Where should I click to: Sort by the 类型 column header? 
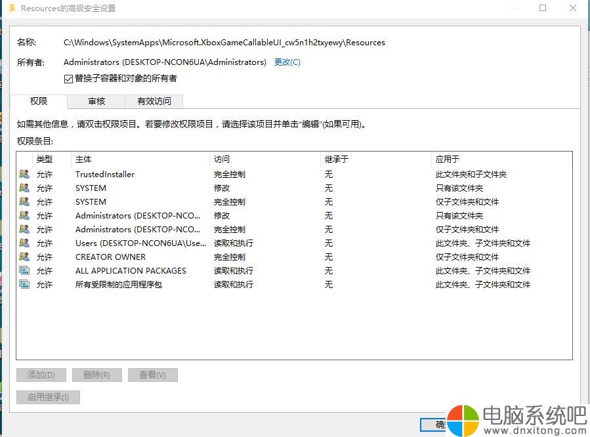tap(52, 159)
